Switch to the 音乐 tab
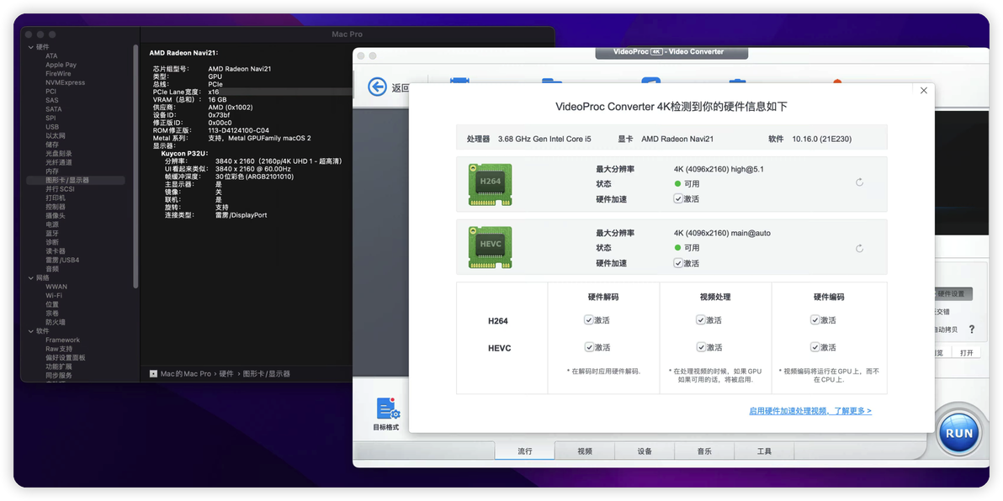The width and height of the screenshot is (1003, 501). (704, 451)
